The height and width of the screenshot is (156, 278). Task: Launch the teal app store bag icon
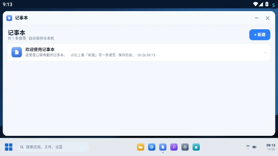click(x=196, y=147)
